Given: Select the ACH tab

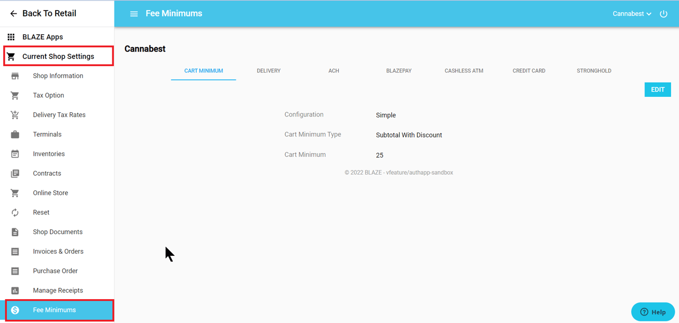Looking at the screenshot, I should pos(333,71).
